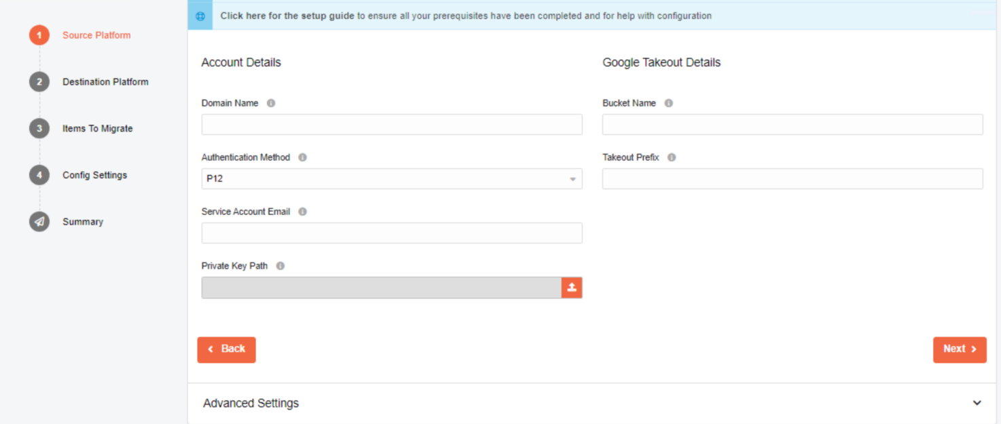The width and height of the screenshot is (1001, 424).
Task: Click the info icon beside Bucket Name
Action: (x=668, y=103)
